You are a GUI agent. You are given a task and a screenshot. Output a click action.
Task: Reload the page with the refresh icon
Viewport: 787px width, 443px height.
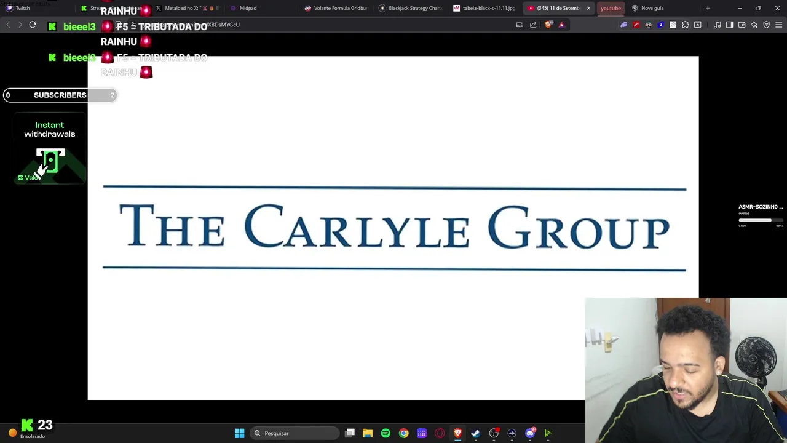[x=33, y=25]
